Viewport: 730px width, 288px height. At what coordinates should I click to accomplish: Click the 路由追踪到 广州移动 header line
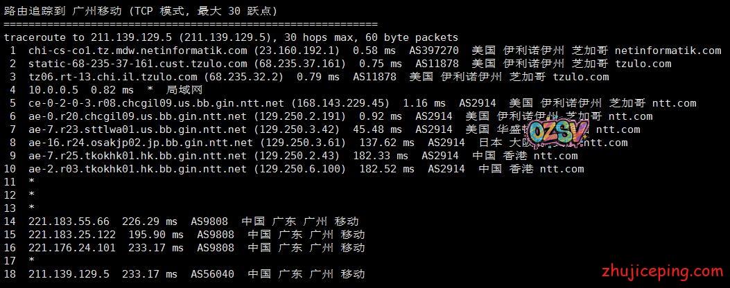pos(139,11)
